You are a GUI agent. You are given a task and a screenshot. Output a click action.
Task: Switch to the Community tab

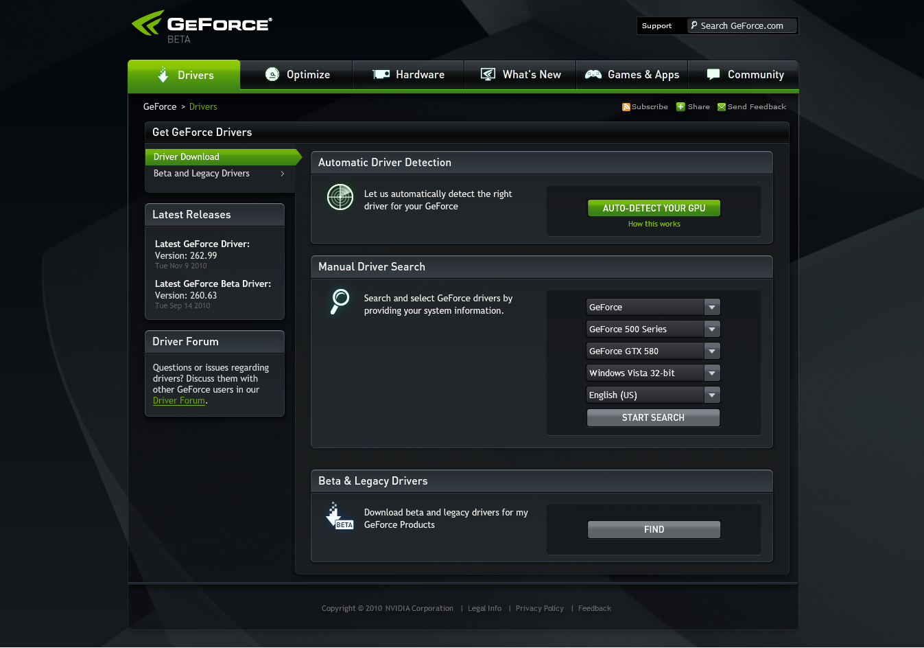pos(744,75)
